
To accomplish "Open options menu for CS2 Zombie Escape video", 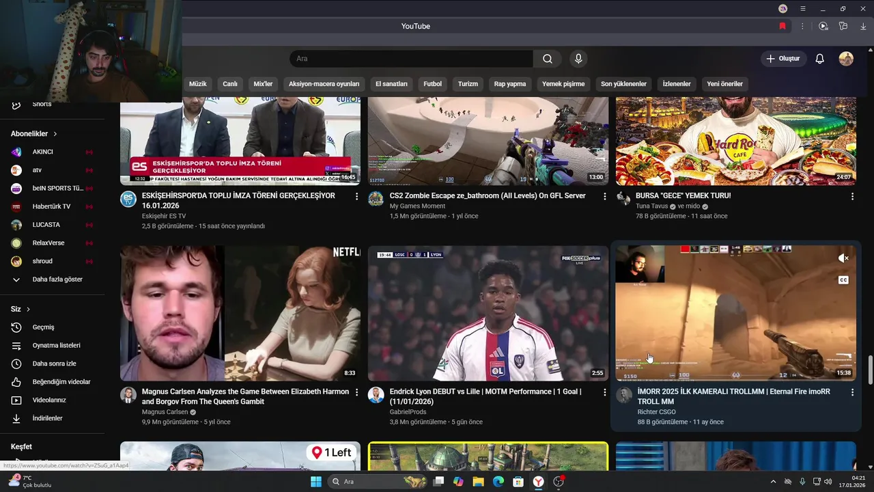I will tap(604, 196).
